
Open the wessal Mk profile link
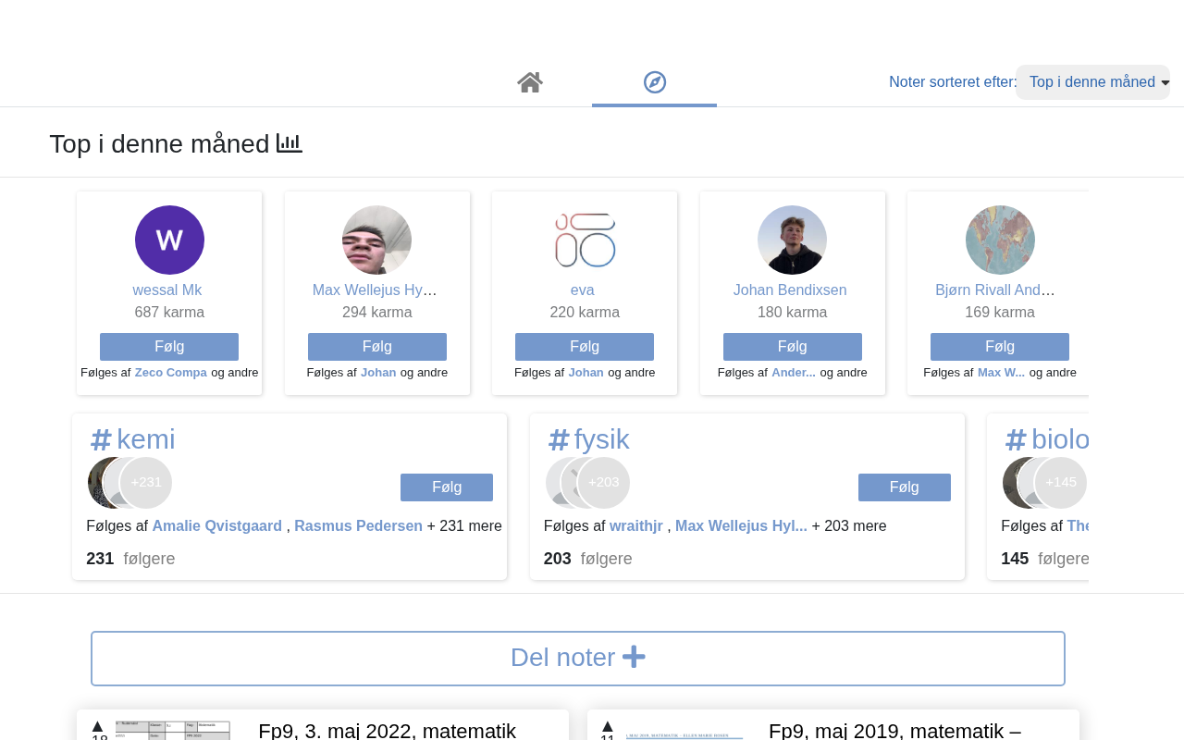tap(167, 290)
